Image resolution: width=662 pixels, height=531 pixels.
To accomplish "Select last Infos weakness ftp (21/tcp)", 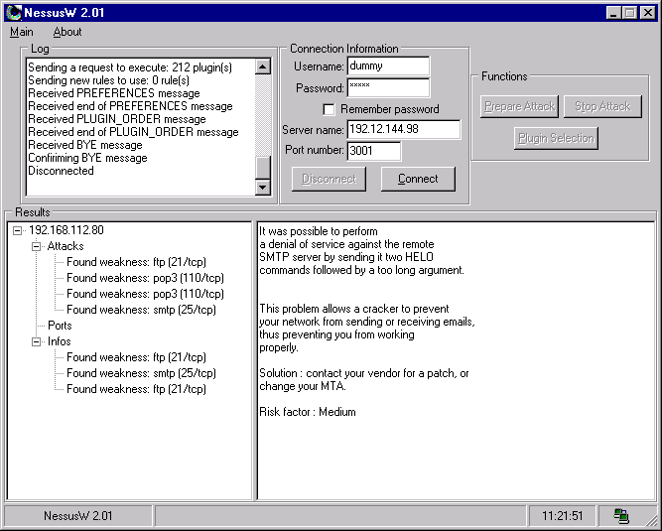I will click(136, 389).
